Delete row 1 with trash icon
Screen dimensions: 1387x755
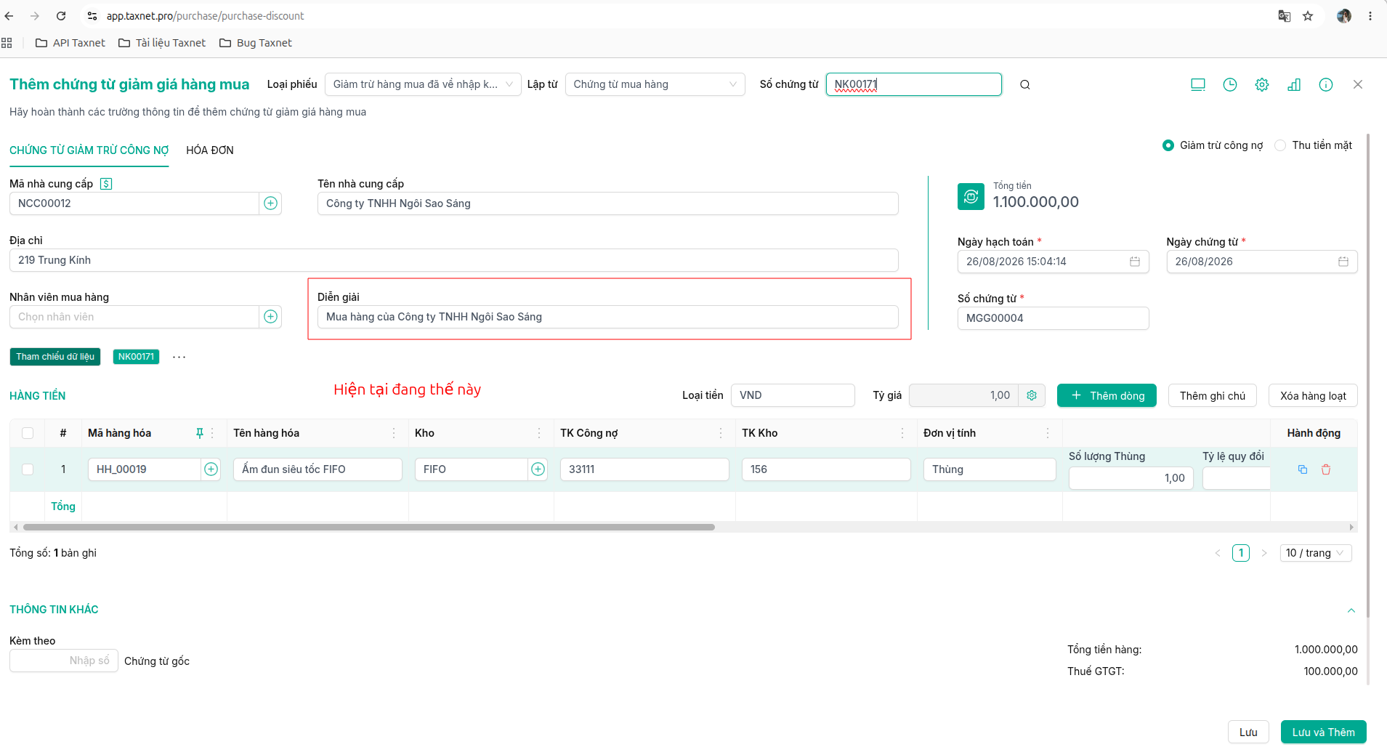1326,469
